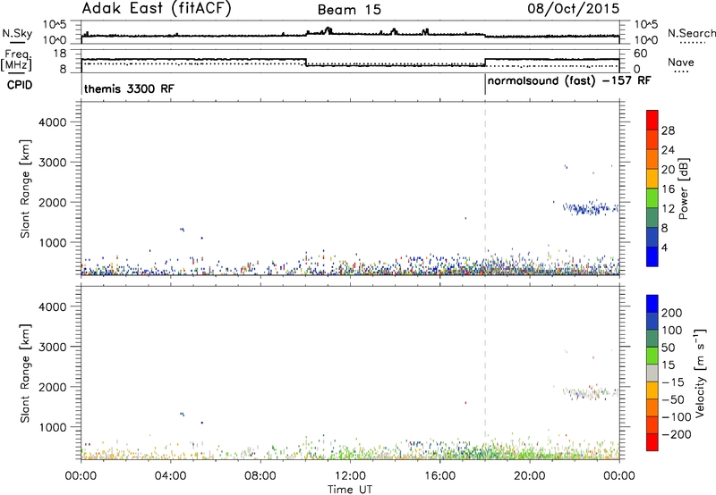Select "3000" on the velocity panel range axis

(52, 347)
